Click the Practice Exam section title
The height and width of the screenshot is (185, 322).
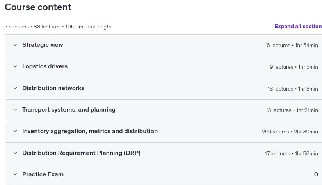coord(43,174)
